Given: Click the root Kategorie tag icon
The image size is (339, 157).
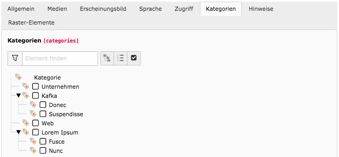Looking at the screenshot, I should pyautogui.click(x=18, y=77).
